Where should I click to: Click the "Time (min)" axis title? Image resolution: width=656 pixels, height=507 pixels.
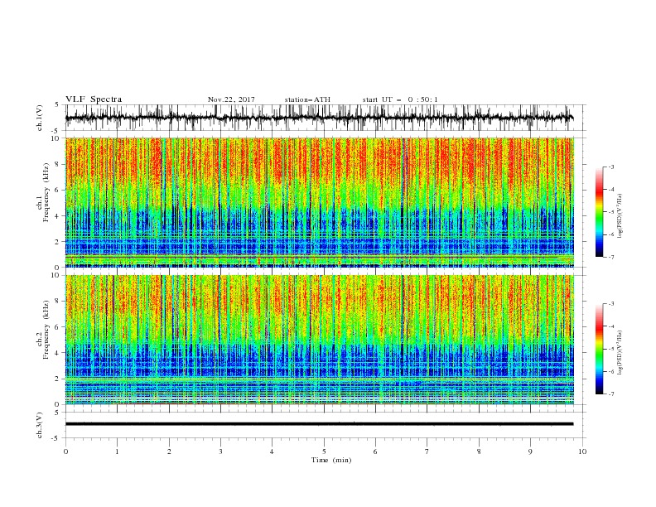331,460
